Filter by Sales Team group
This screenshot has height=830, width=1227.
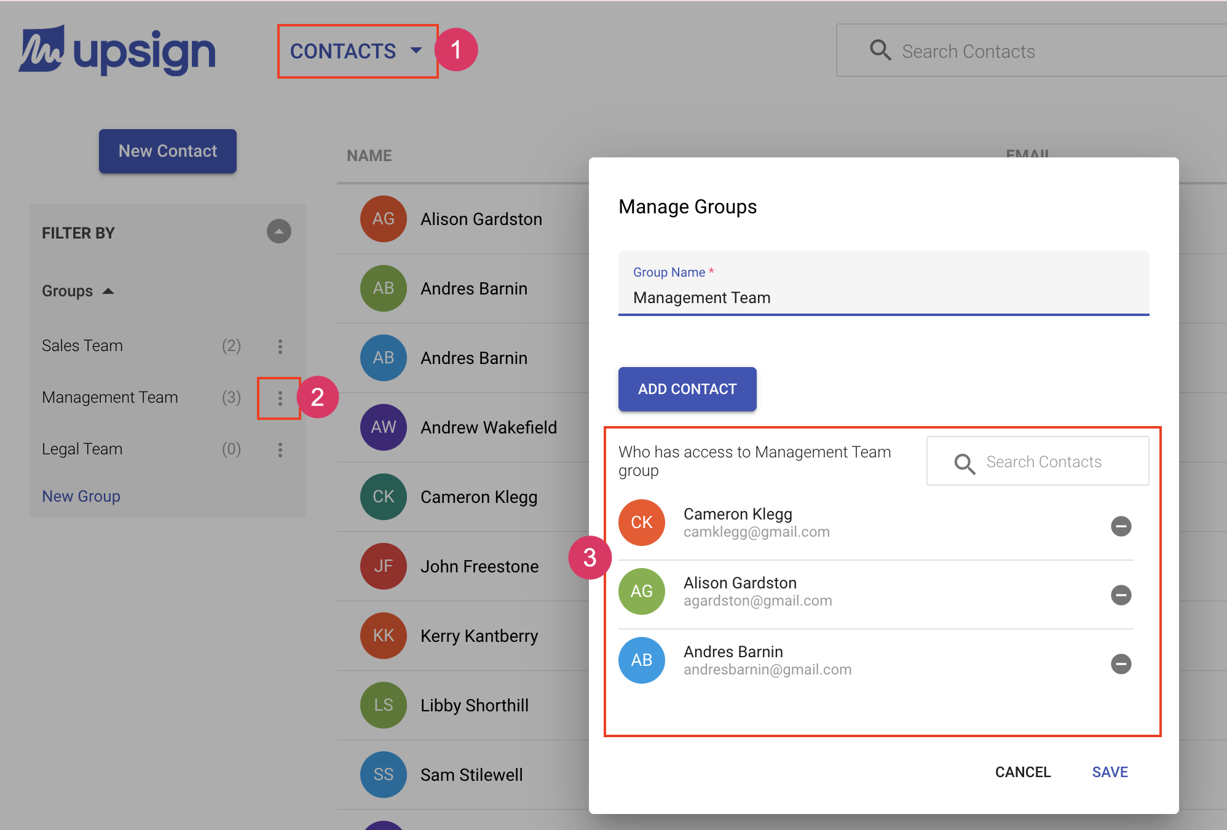click(x=82, y=346)
